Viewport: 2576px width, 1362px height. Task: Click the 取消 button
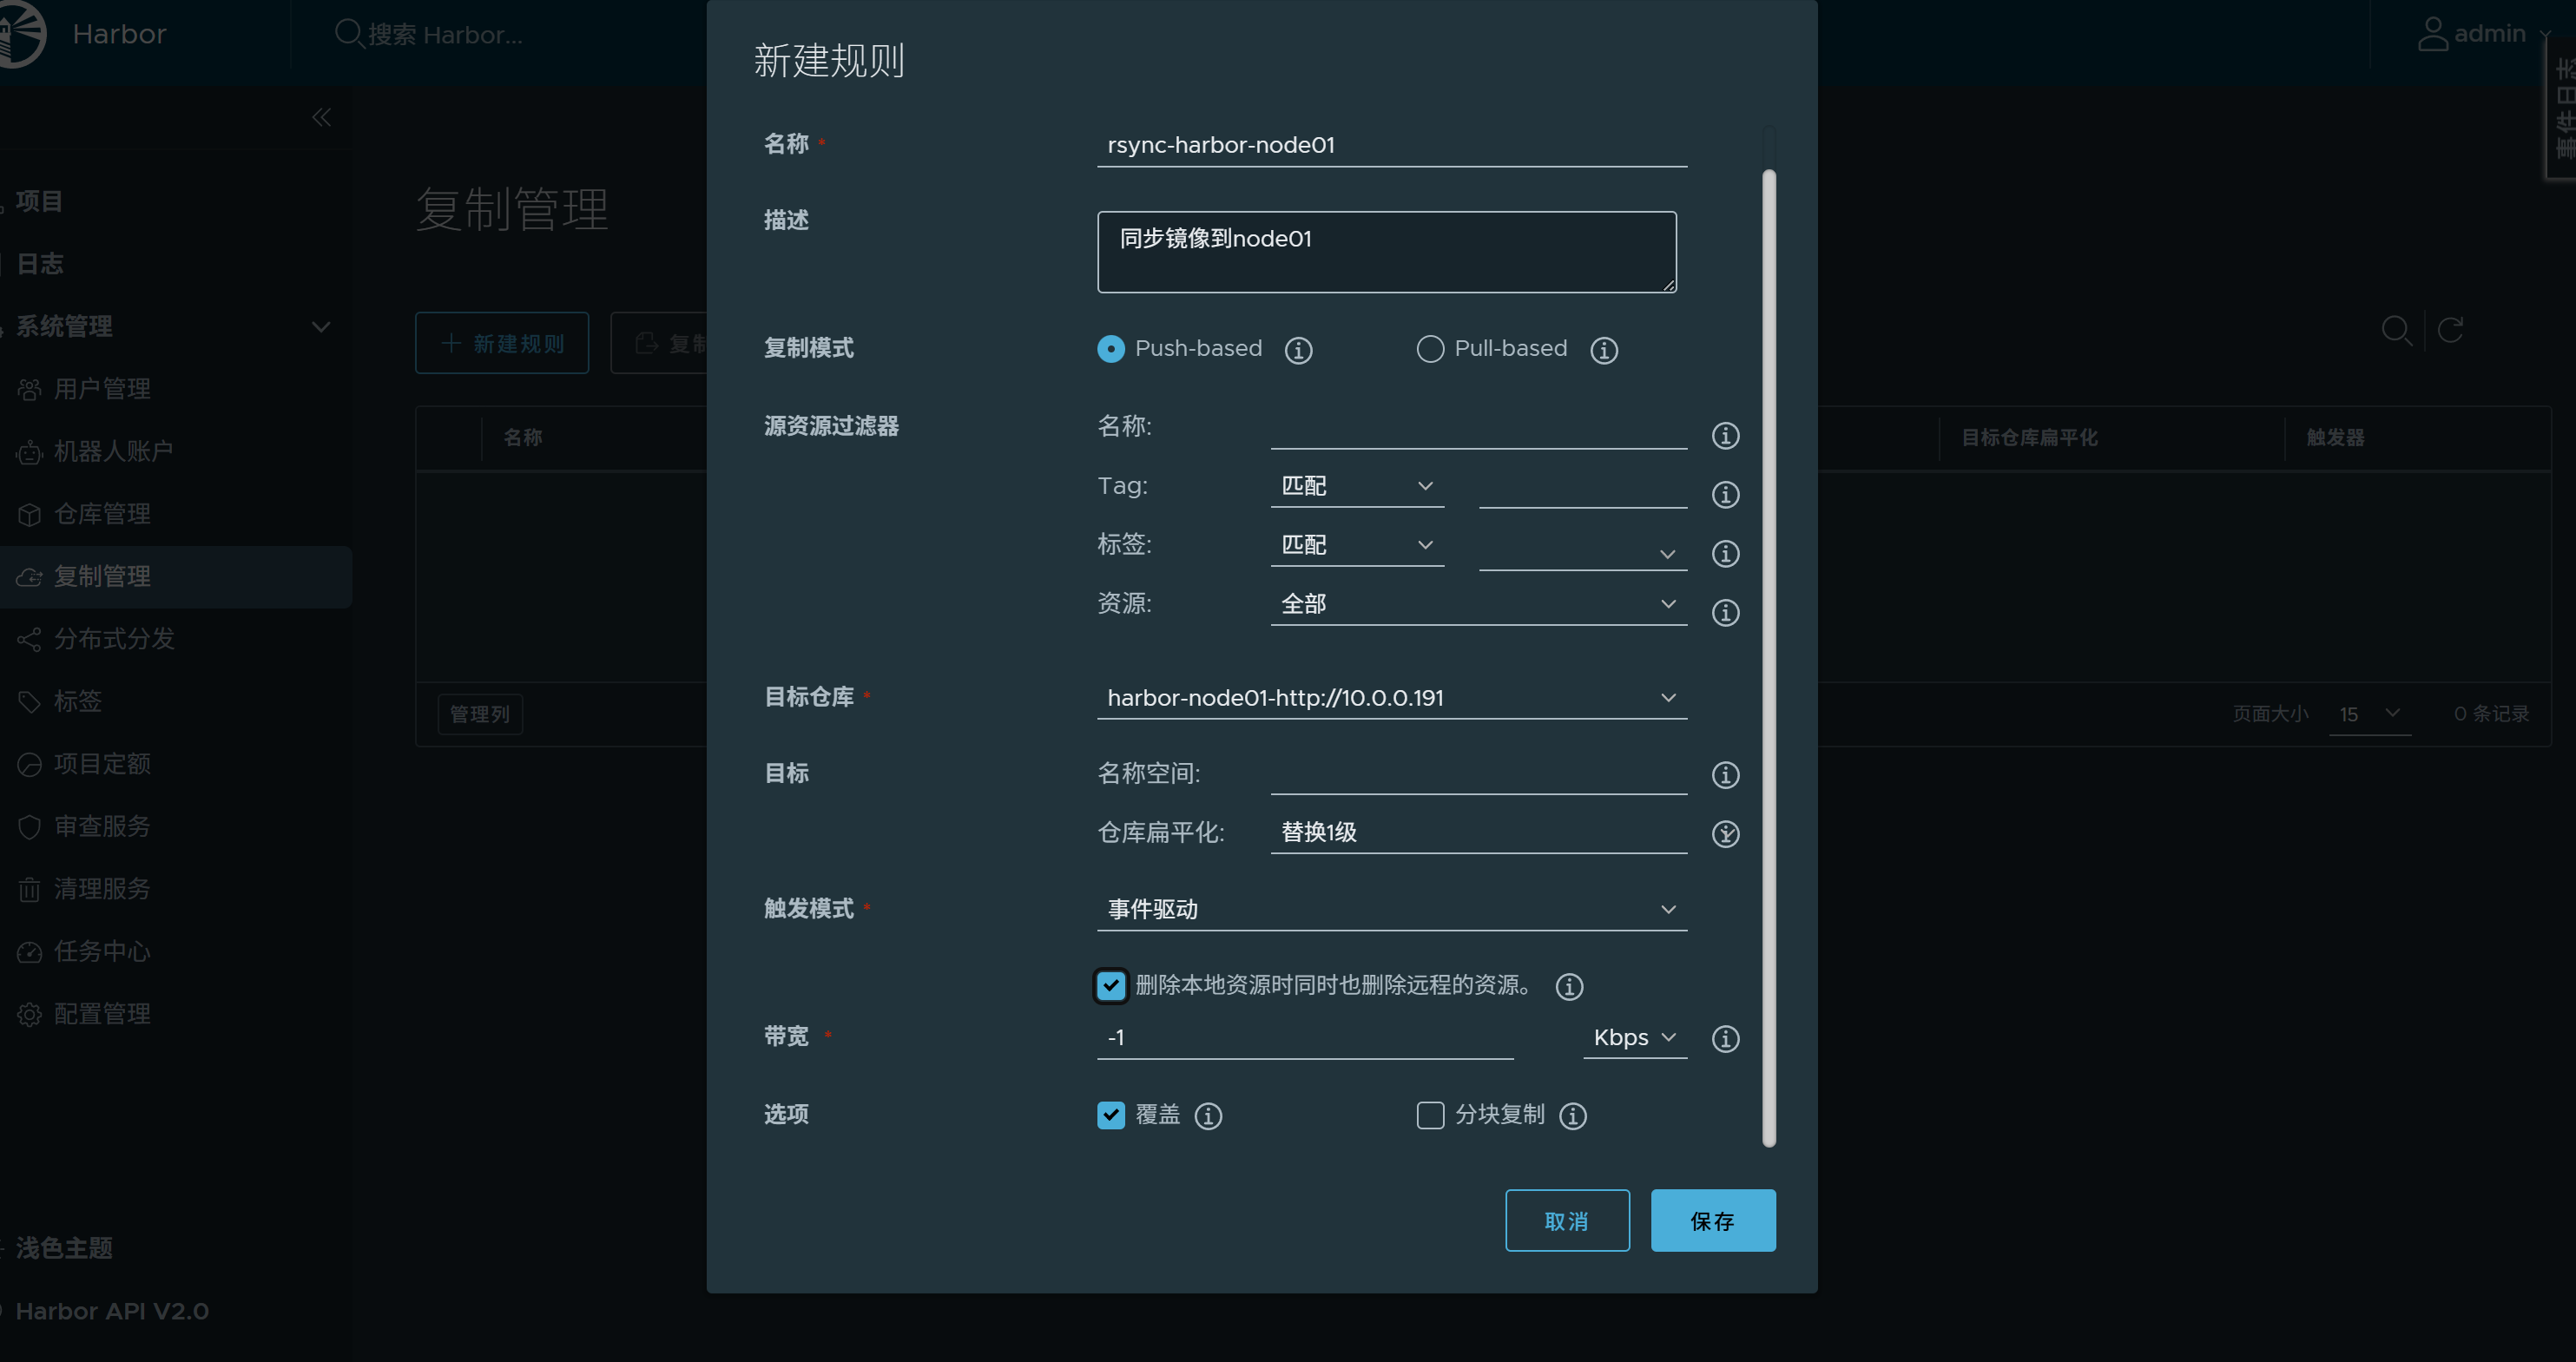coord(1566,1221)
